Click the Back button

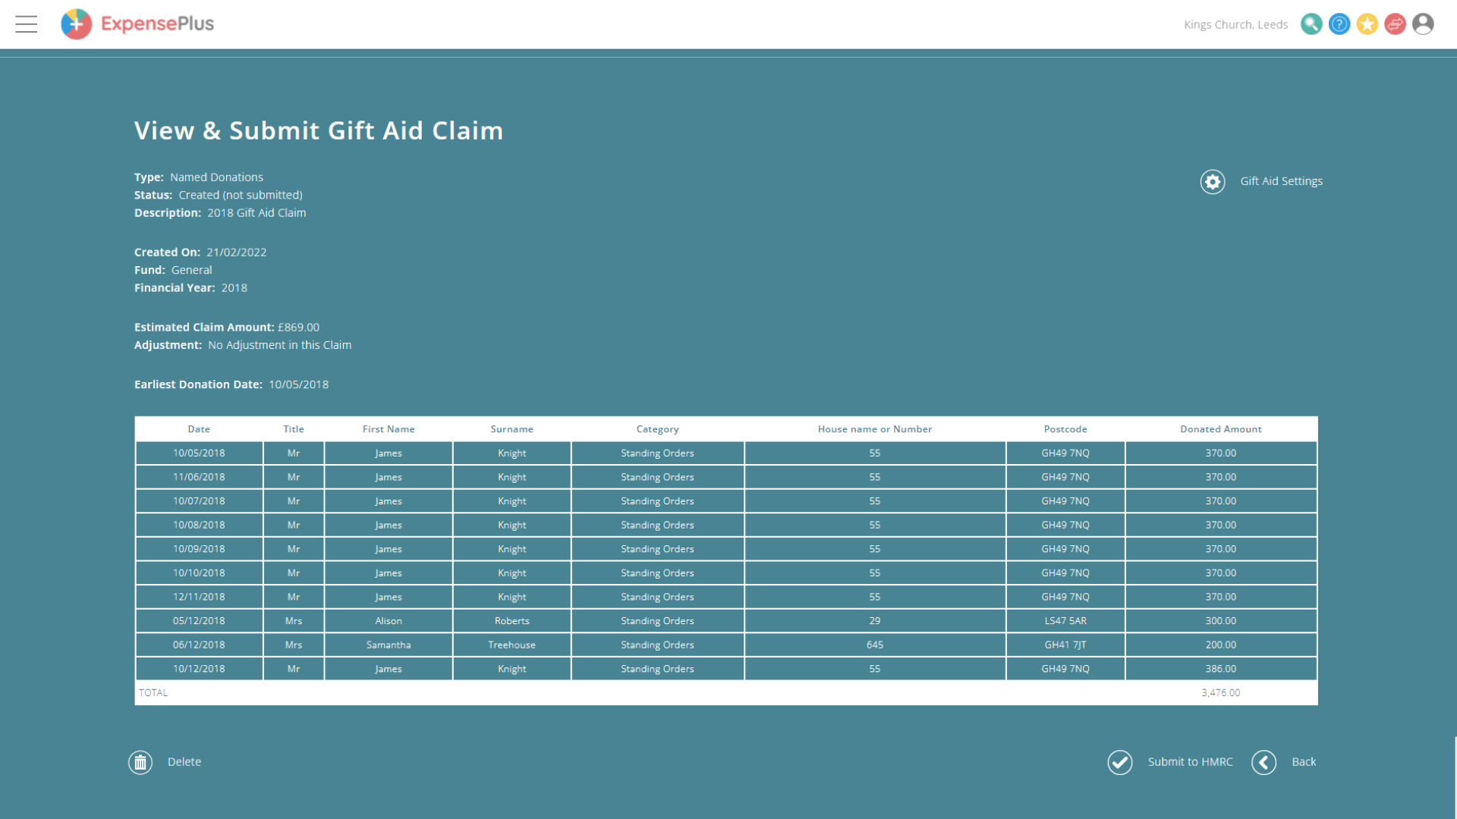tap(1304, 761)
